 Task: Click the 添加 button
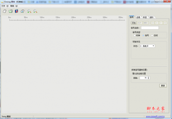(134, 23)
